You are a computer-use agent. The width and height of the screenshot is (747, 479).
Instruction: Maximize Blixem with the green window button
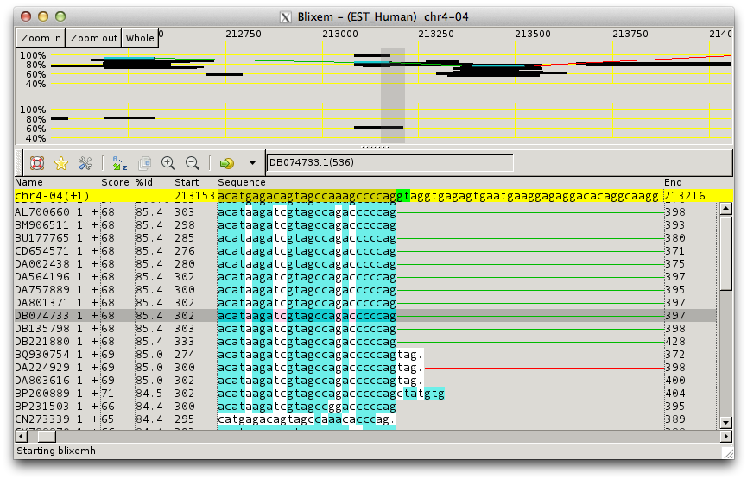coord(60,16)
